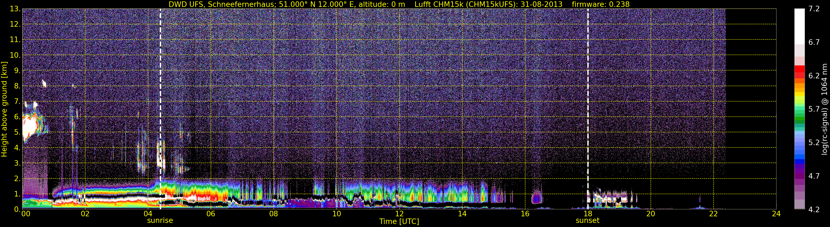Click the time axis tick label 02
This screenshot has height=227, width=830.
(x=85, y=214)
